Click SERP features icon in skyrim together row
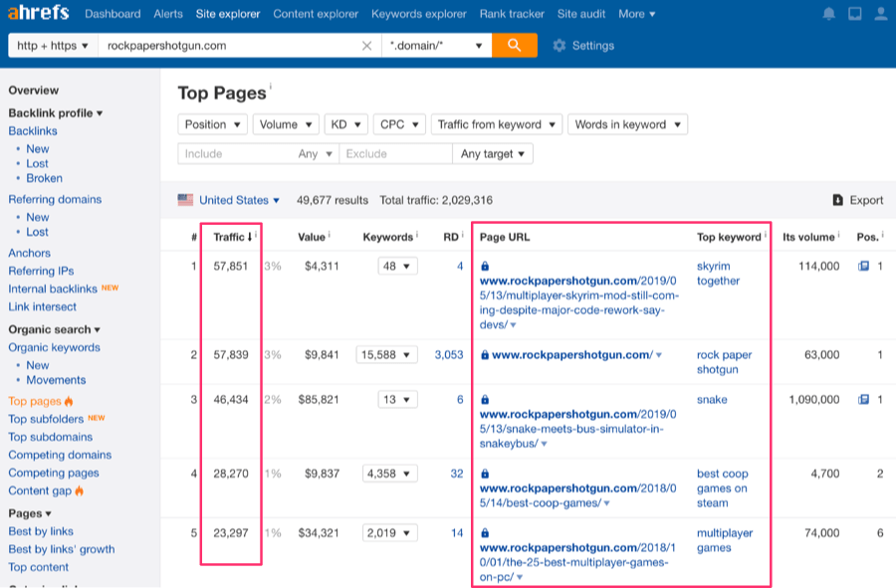This screenshot has width=896, height=588. tap(863, 266)
